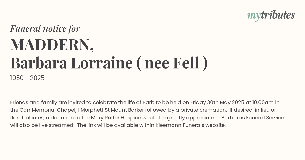
Task: Click the years '1950 - 2025'
Action: point(27,78)
